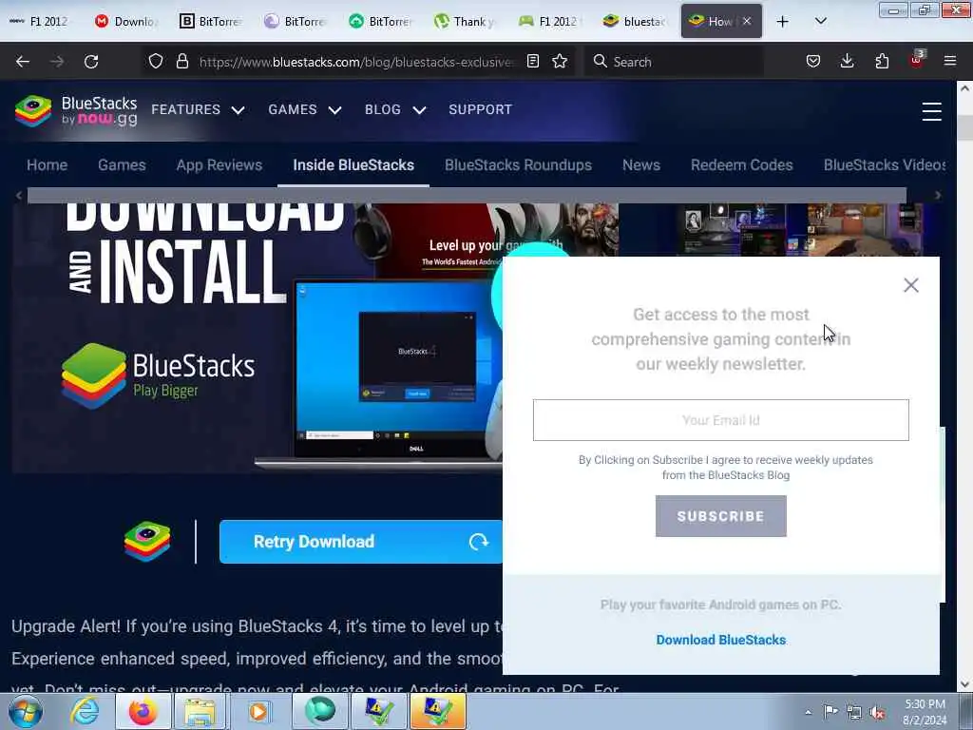Open the SUPPORT nav link
This screenshot has width=973, height=730.
480,110
